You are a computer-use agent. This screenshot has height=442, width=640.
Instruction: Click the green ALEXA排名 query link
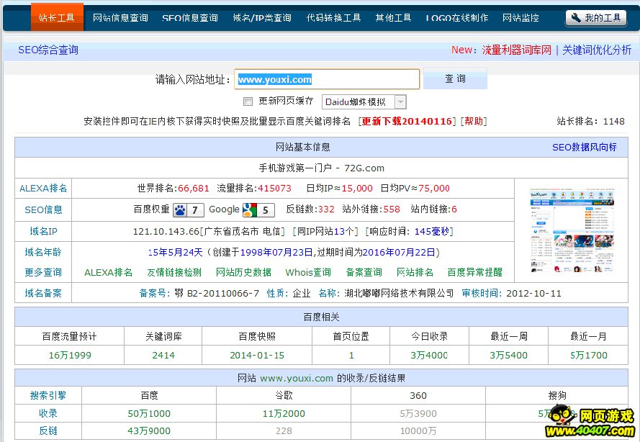pos(108,272)
